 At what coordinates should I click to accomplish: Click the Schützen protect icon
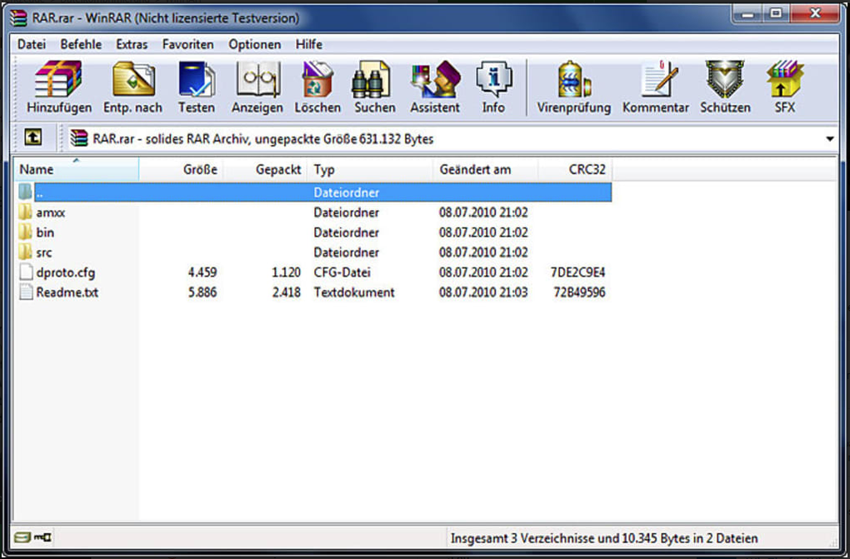(725, 79)
